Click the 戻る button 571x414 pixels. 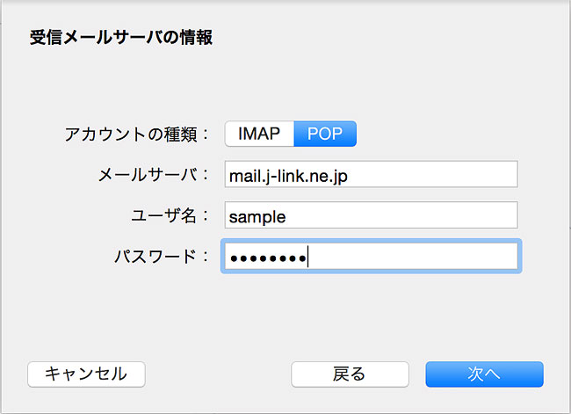[350, 374]
